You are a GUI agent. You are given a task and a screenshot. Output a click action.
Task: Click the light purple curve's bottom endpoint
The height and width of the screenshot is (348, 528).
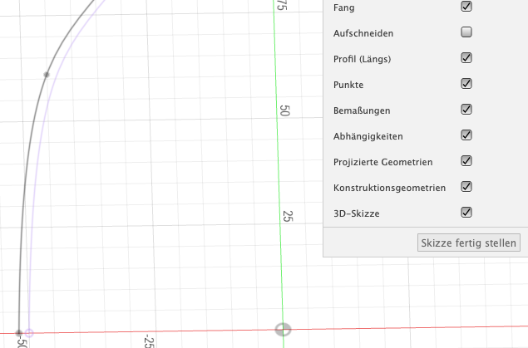(29, 333)
